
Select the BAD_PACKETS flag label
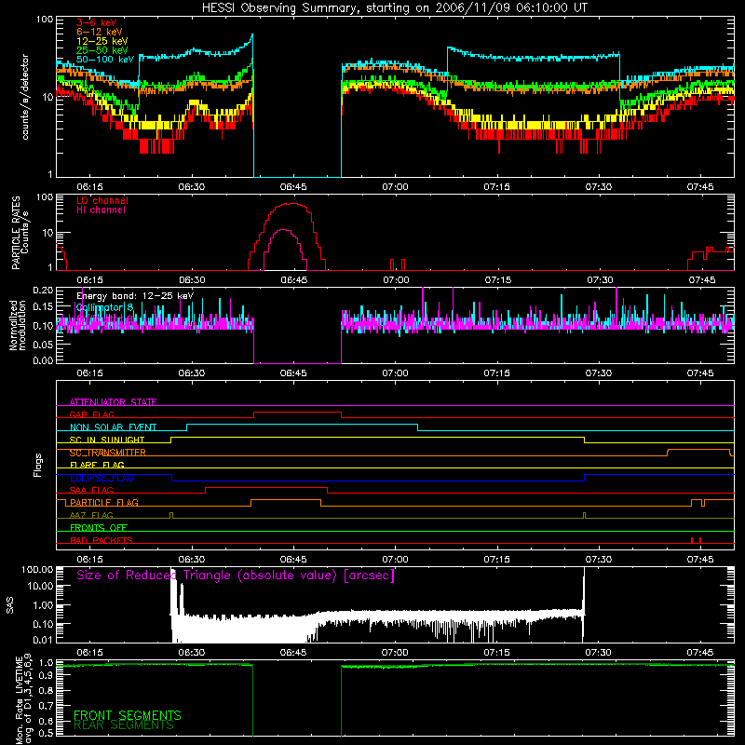(102, 540)
